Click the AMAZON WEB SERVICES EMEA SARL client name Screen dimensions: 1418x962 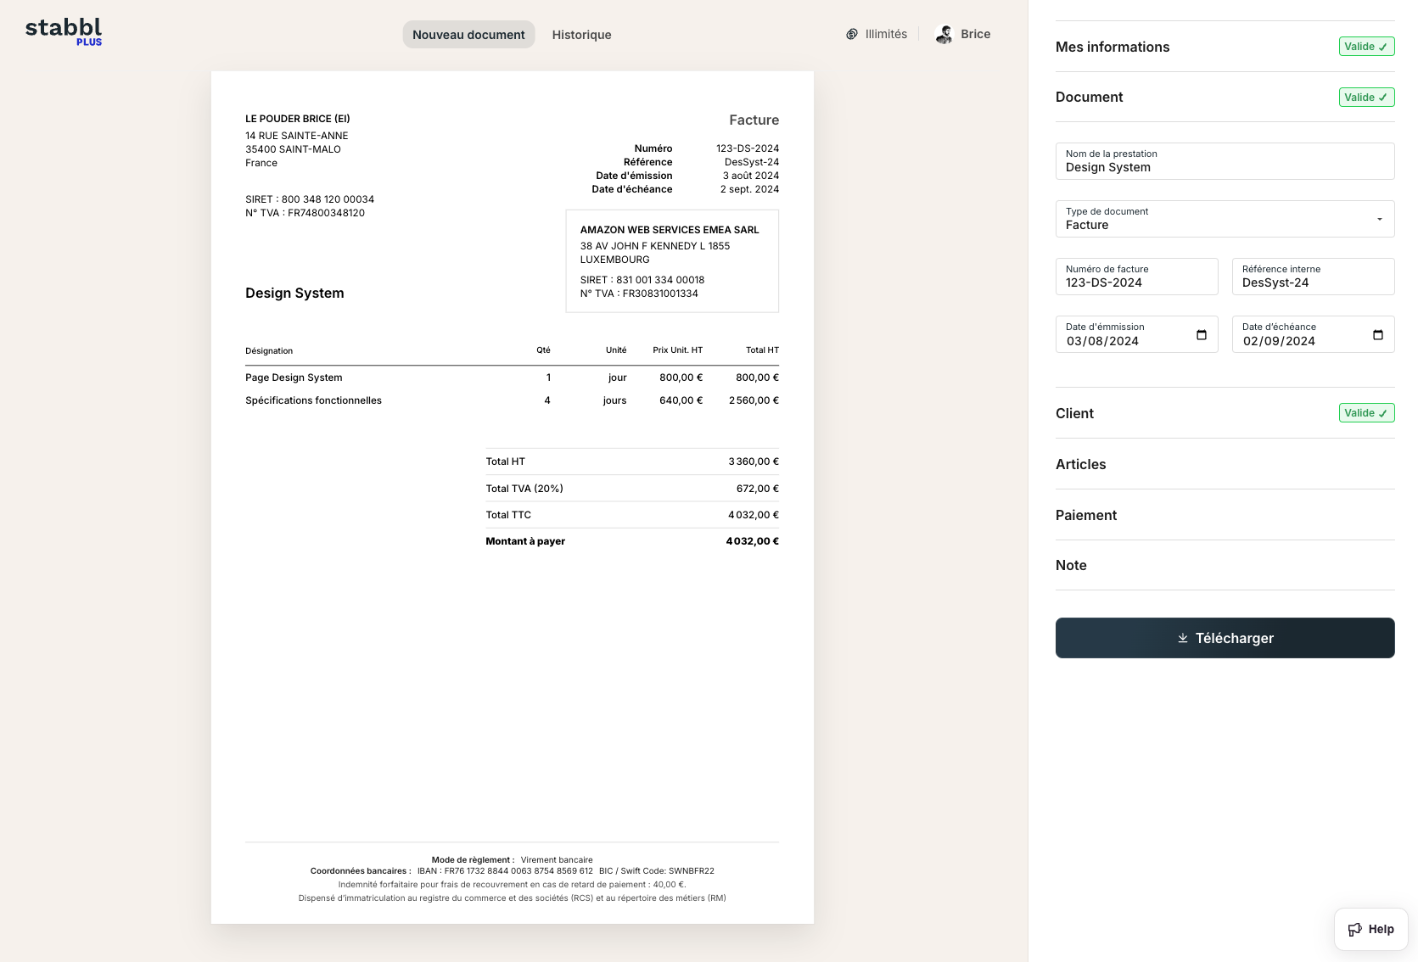pyautogui.click(x=670, y=230)
